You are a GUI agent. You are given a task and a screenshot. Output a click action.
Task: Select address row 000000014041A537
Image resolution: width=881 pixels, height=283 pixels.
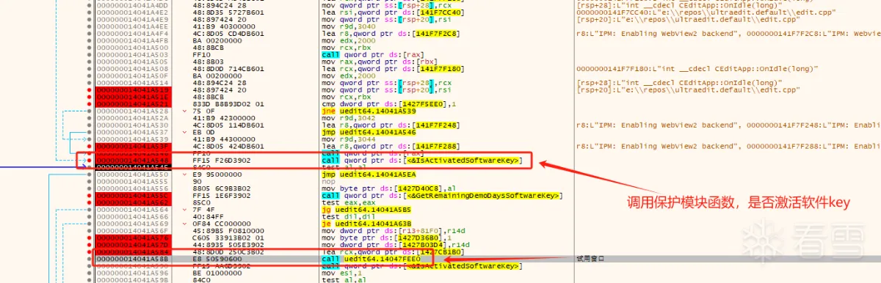pyautogui.click(x=133, y=131)
